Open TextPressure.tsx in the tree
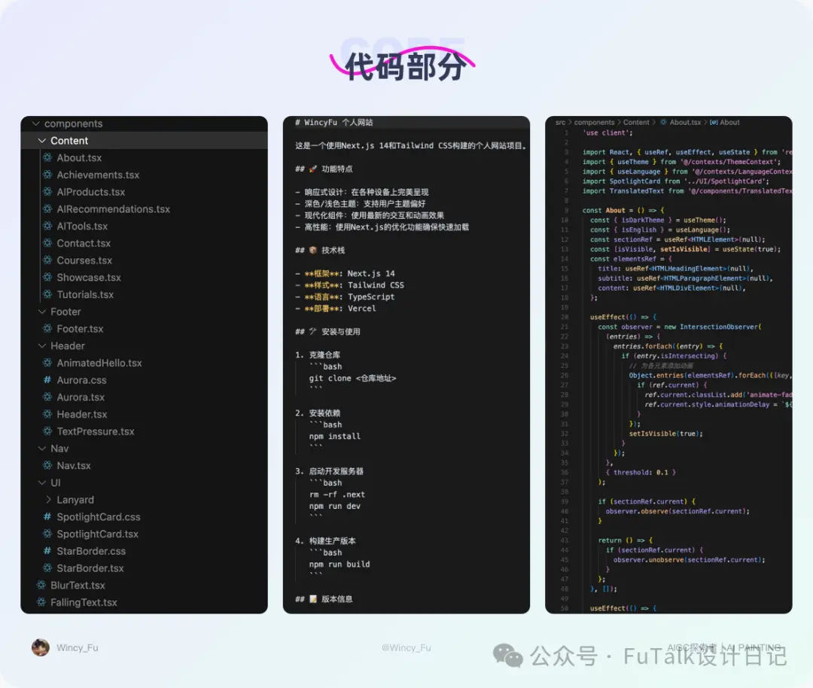Image resolution: width=813 pixels, height=688 pixels. (x=96, y=431)
